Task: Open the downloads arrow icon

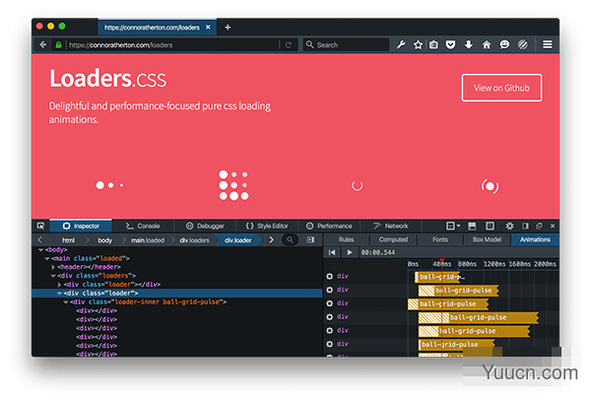Action: click(x=469, y=45)
